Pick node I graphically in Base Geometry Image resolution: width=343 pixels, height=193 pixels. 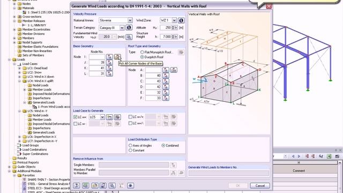click(x=109, y=57)
